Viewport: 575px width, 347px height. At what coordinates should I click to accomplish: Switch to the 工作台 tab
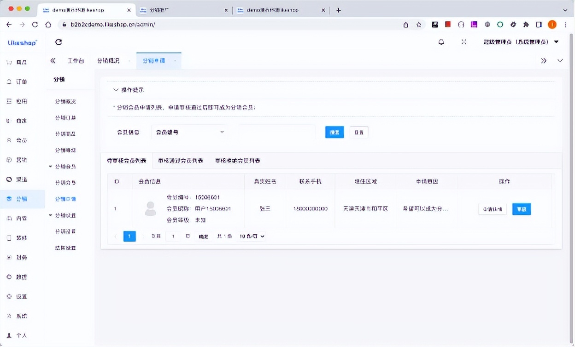click(76, 60)
